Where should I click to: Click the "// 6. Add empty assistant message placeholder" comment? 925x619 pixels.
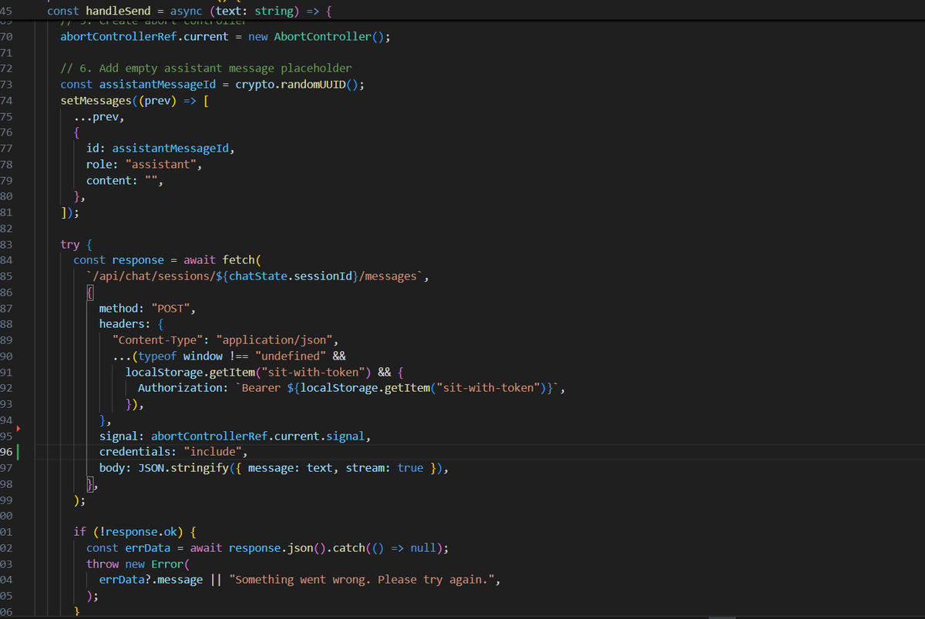tap(206, 69)
